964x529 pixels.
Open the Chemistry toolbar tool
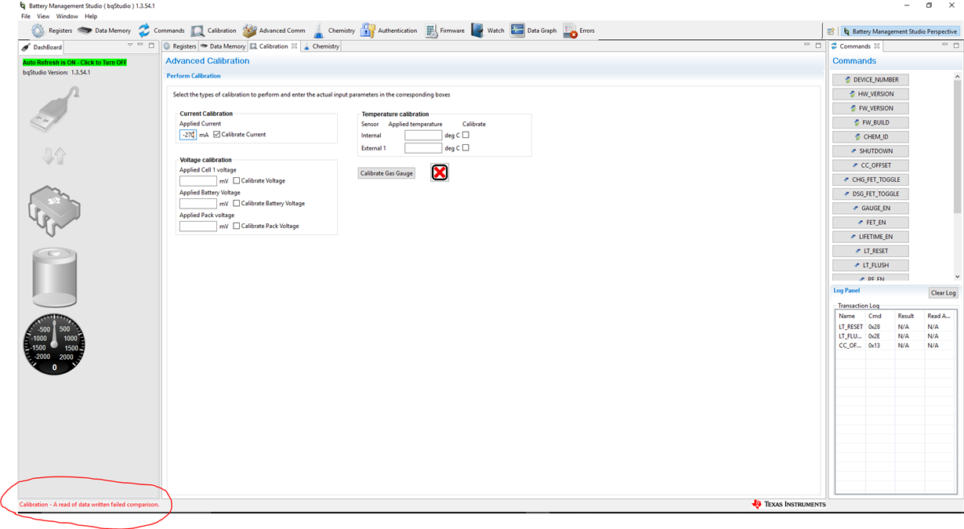tap(334, 31)
